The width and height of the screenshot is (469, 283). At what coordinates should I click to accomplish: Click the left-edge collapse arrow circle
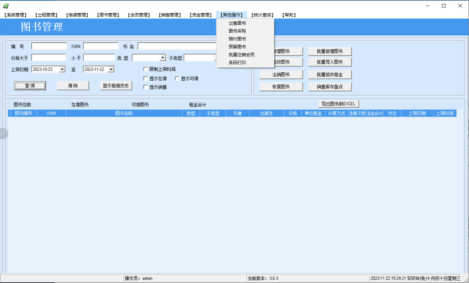click(3, 134)
